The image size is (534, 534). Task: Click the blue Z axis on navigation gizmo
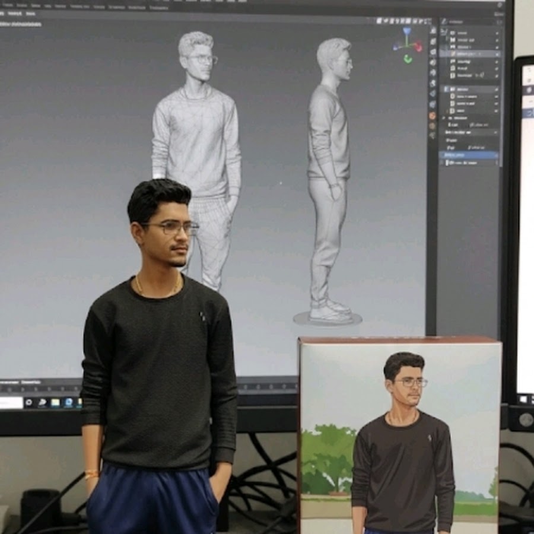coord(406,31)
